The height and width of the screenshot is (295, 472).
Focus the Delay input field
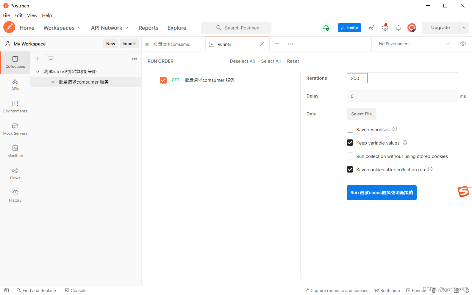[402, 96]
